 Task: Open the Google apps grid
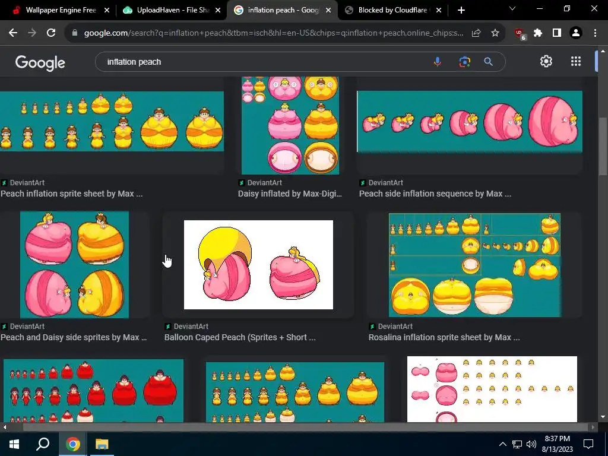pyautogui.click(x=576, y=61)
